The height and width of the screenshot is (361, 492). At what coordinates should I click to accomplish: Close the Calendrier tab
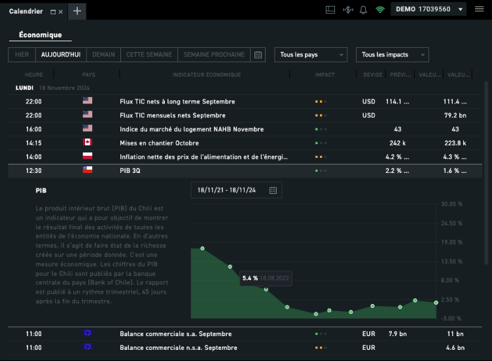click(x=61, y=12)
